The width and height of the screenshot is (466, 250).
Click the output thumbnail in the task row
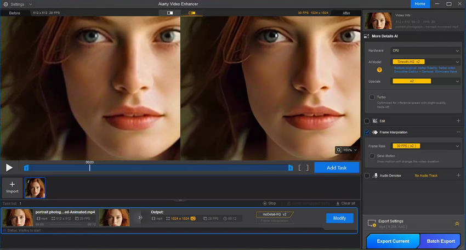point(114,218)
